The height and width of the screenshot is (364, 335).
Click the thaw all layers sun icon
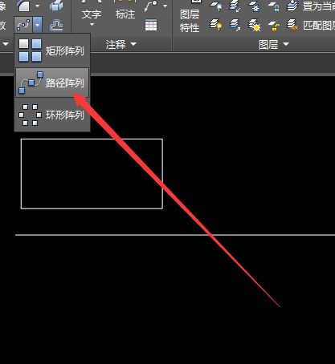(x=255, y=25)
